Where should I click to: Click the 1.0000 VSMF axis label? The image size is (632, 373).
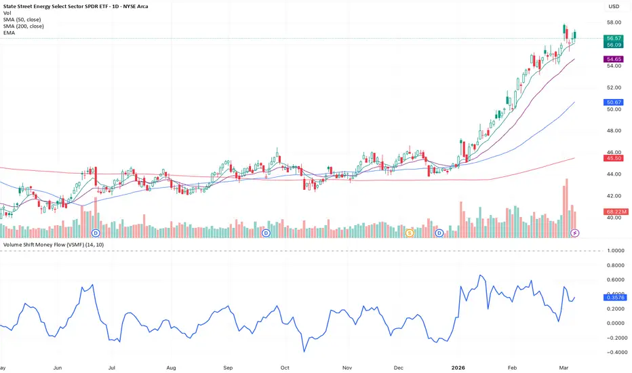pos(616,250)
